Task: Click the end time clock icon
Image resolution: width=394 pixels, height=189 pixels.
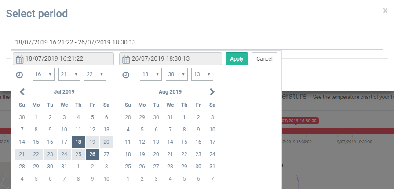Action: 126,75
